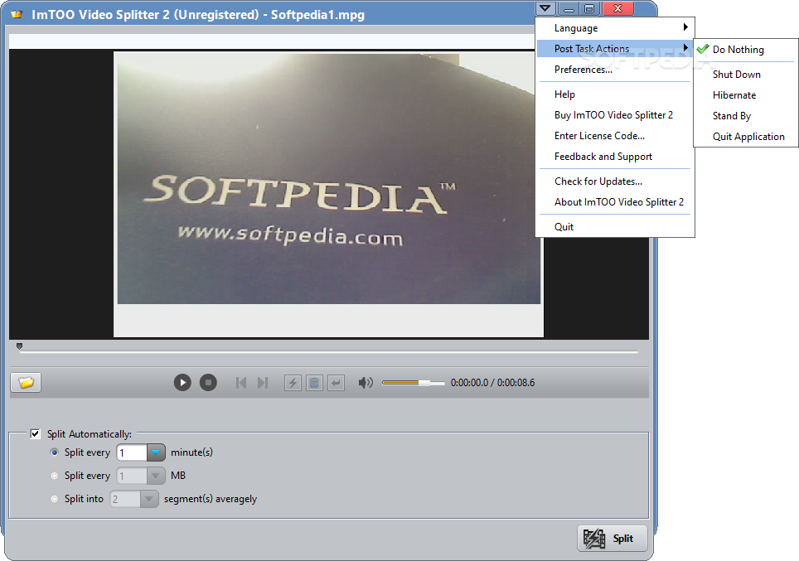The width and height of the screenshot is (799, 561).
Task: Expand the minutes dropdown arrow
Action: click(156, 452)
